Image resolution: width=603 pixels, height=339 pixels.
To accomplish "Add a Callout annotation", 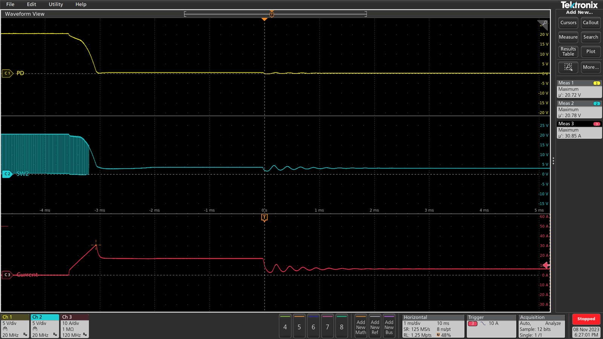I will point(591,23).
